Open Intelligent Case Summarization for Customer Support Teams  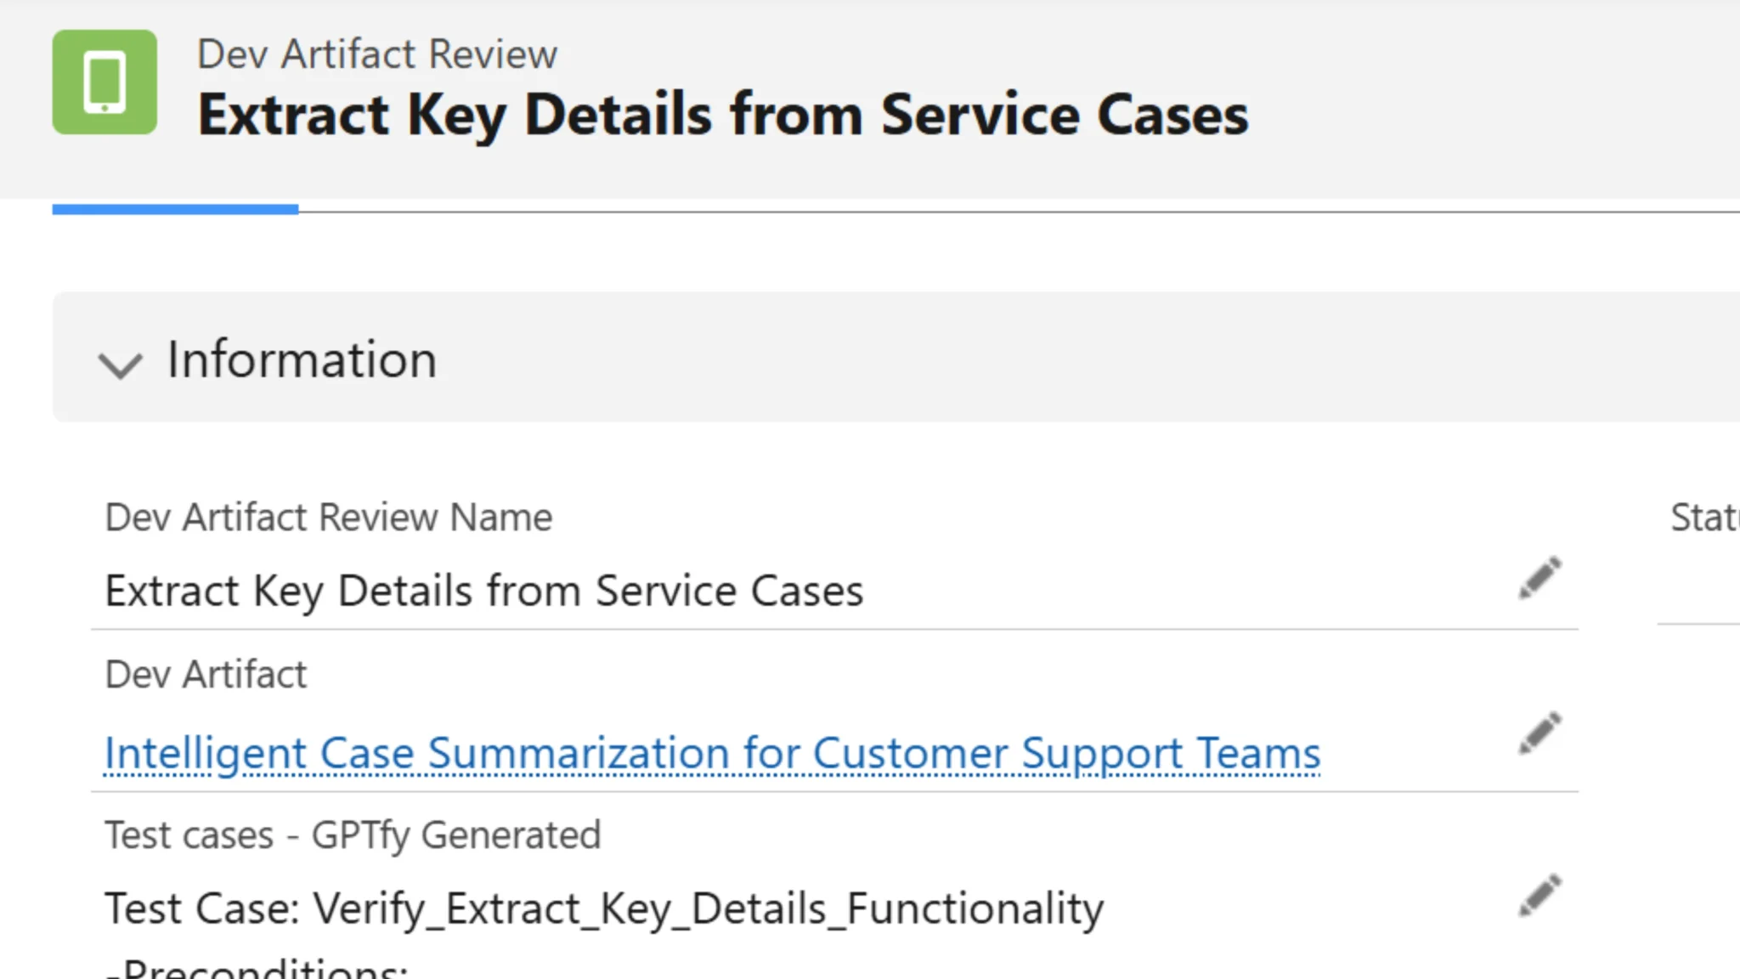[712, 752]
